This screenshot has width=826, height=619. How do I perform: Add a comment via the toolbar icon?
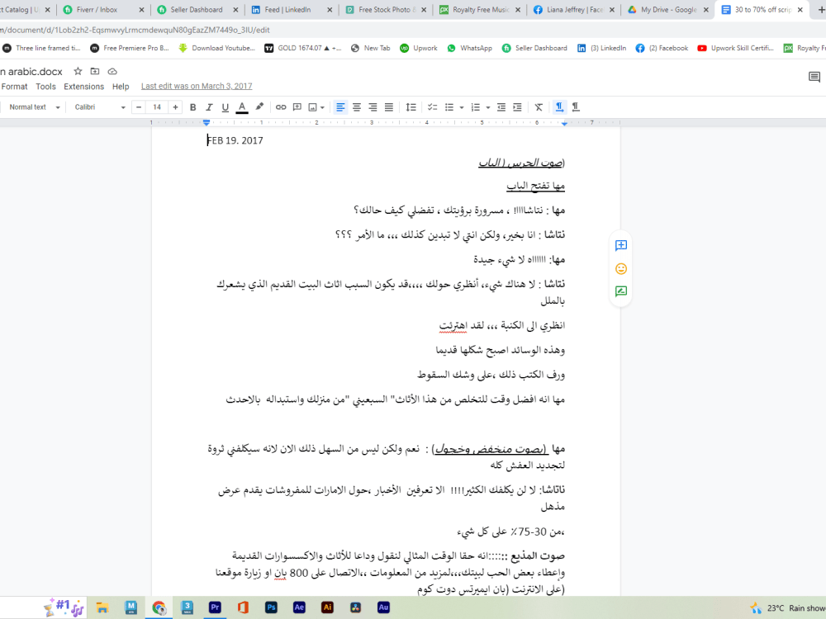(297, 107)
